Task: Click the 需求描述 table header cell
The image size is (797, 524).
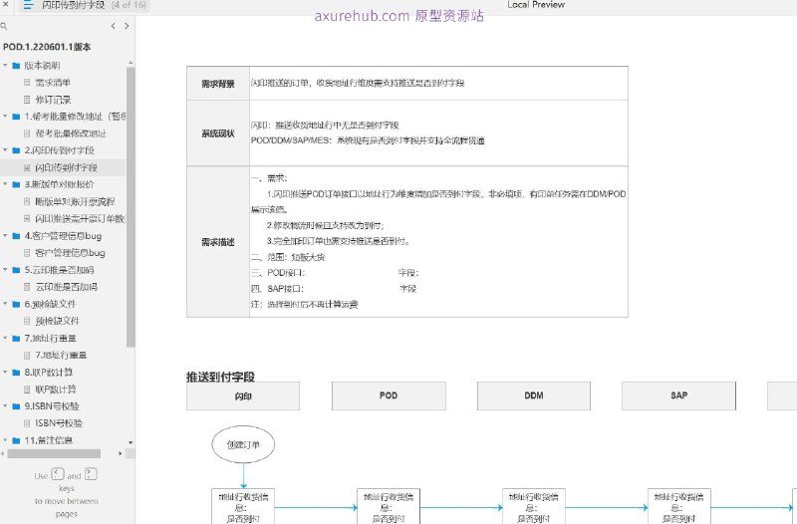Action: [218, 242]
